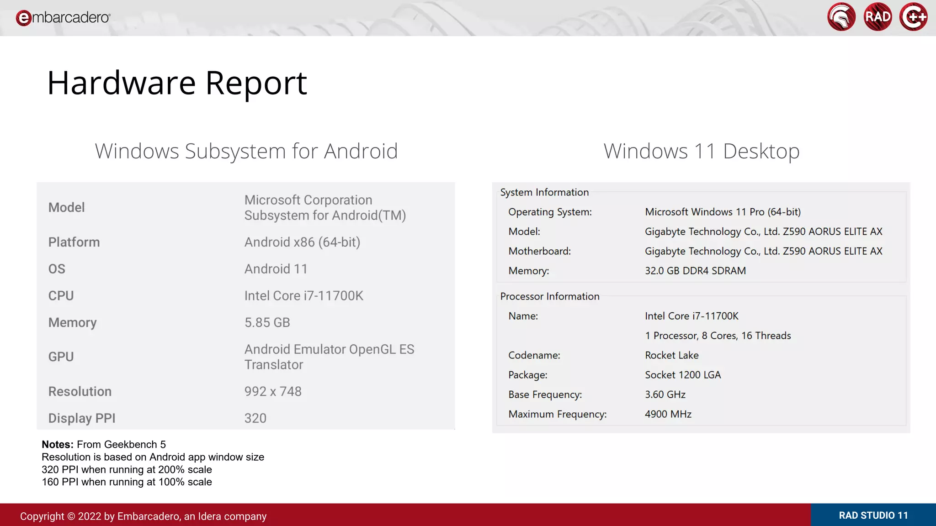Select the Android x86 (64-bit) value
This screenshot has width=936, height=526.
(302, 242)
